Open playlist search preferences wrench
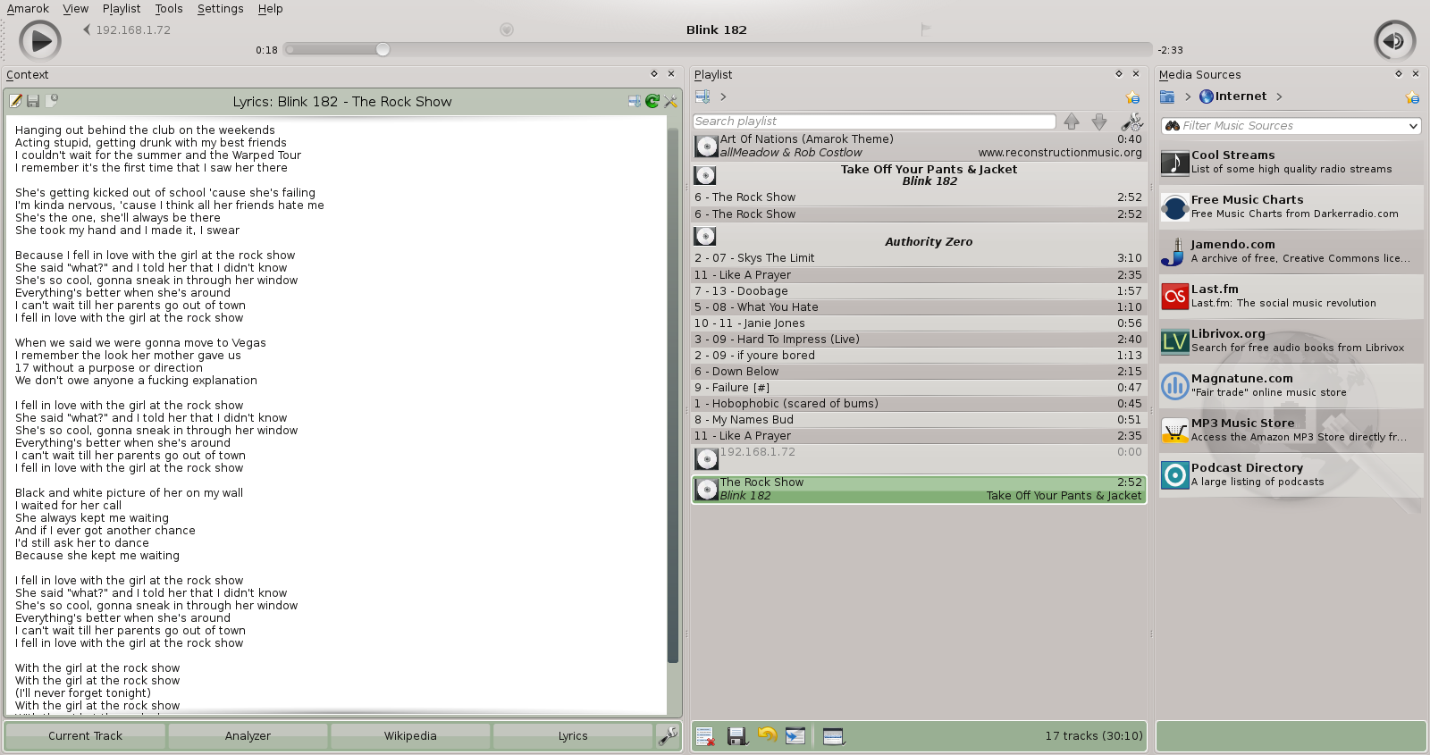The image size is (1430, 755). tap(1132, 121)
